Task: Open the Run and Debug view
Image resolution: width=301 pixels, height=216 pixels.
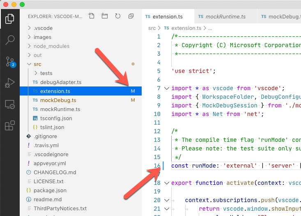Action: point(9,83)
